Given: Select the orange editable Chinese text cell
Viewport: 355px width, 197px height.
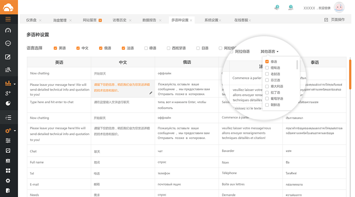Looking at the screenshot, I should click(x=123, y=89).
